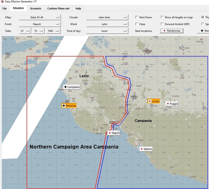Open the Clouds dropdown showing clear skies
The image size is (209, 189).
(107, 17)
